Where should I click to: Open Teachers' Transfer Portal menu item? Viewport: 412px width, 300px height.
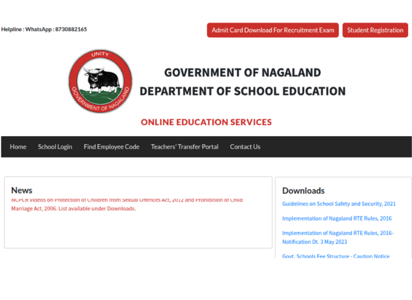coord(184,147)
